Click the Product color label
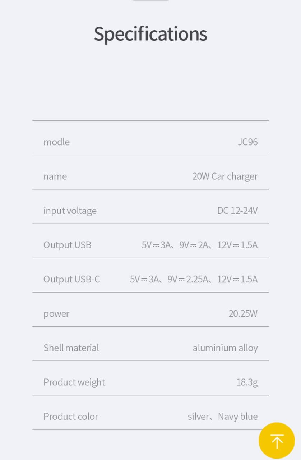Image resolution: width=301 pixels, height=460 pixels. coord(71,417)
